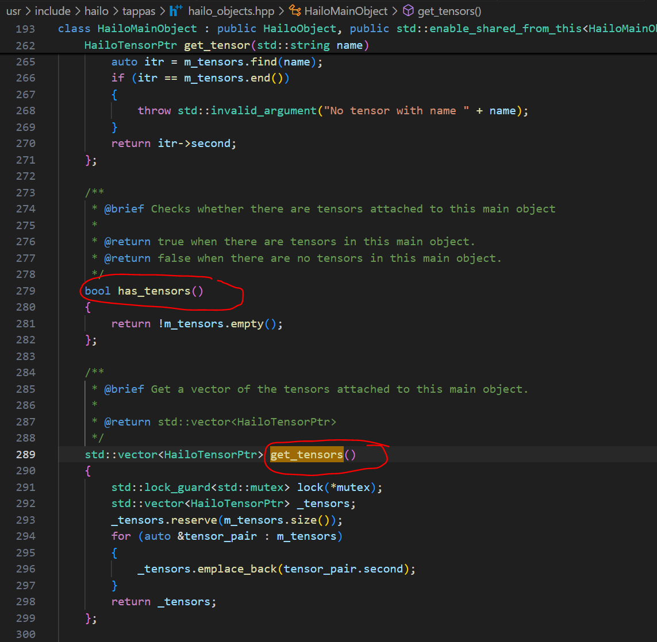
Task: Click highlighted get_tensors name on line 289
Action: (x=306, y=454)
